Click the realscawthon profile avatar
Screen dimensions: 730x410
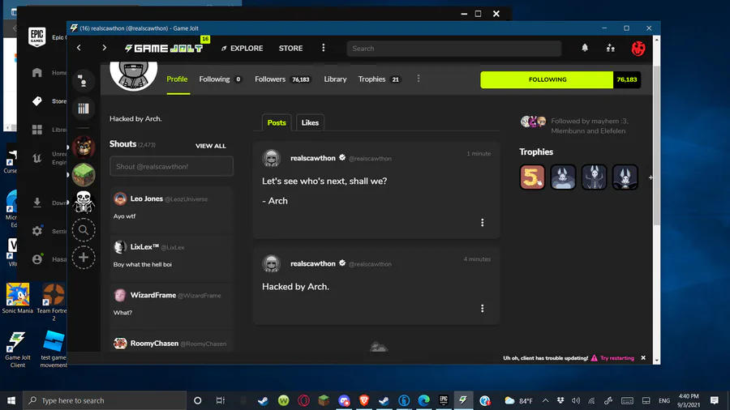tap(134, 75)
